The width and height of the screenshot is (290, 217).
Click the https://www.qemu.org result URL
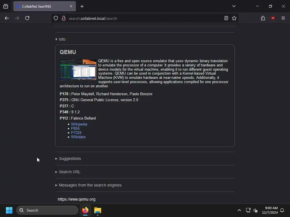pos(76,199)
